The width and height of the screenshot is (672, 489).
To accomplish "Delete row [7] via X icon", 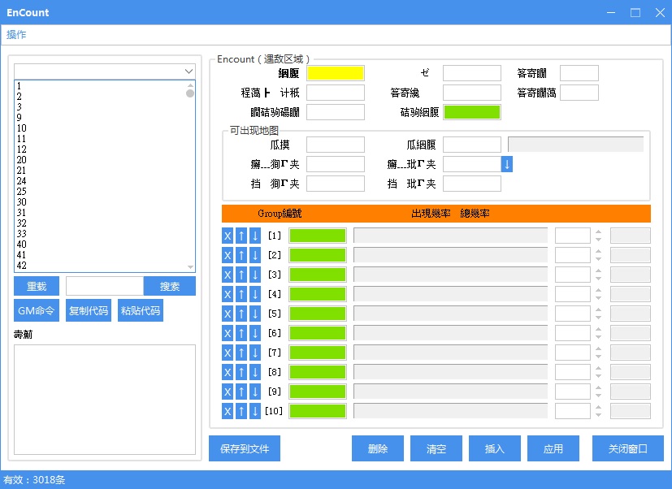I will 228,353.
